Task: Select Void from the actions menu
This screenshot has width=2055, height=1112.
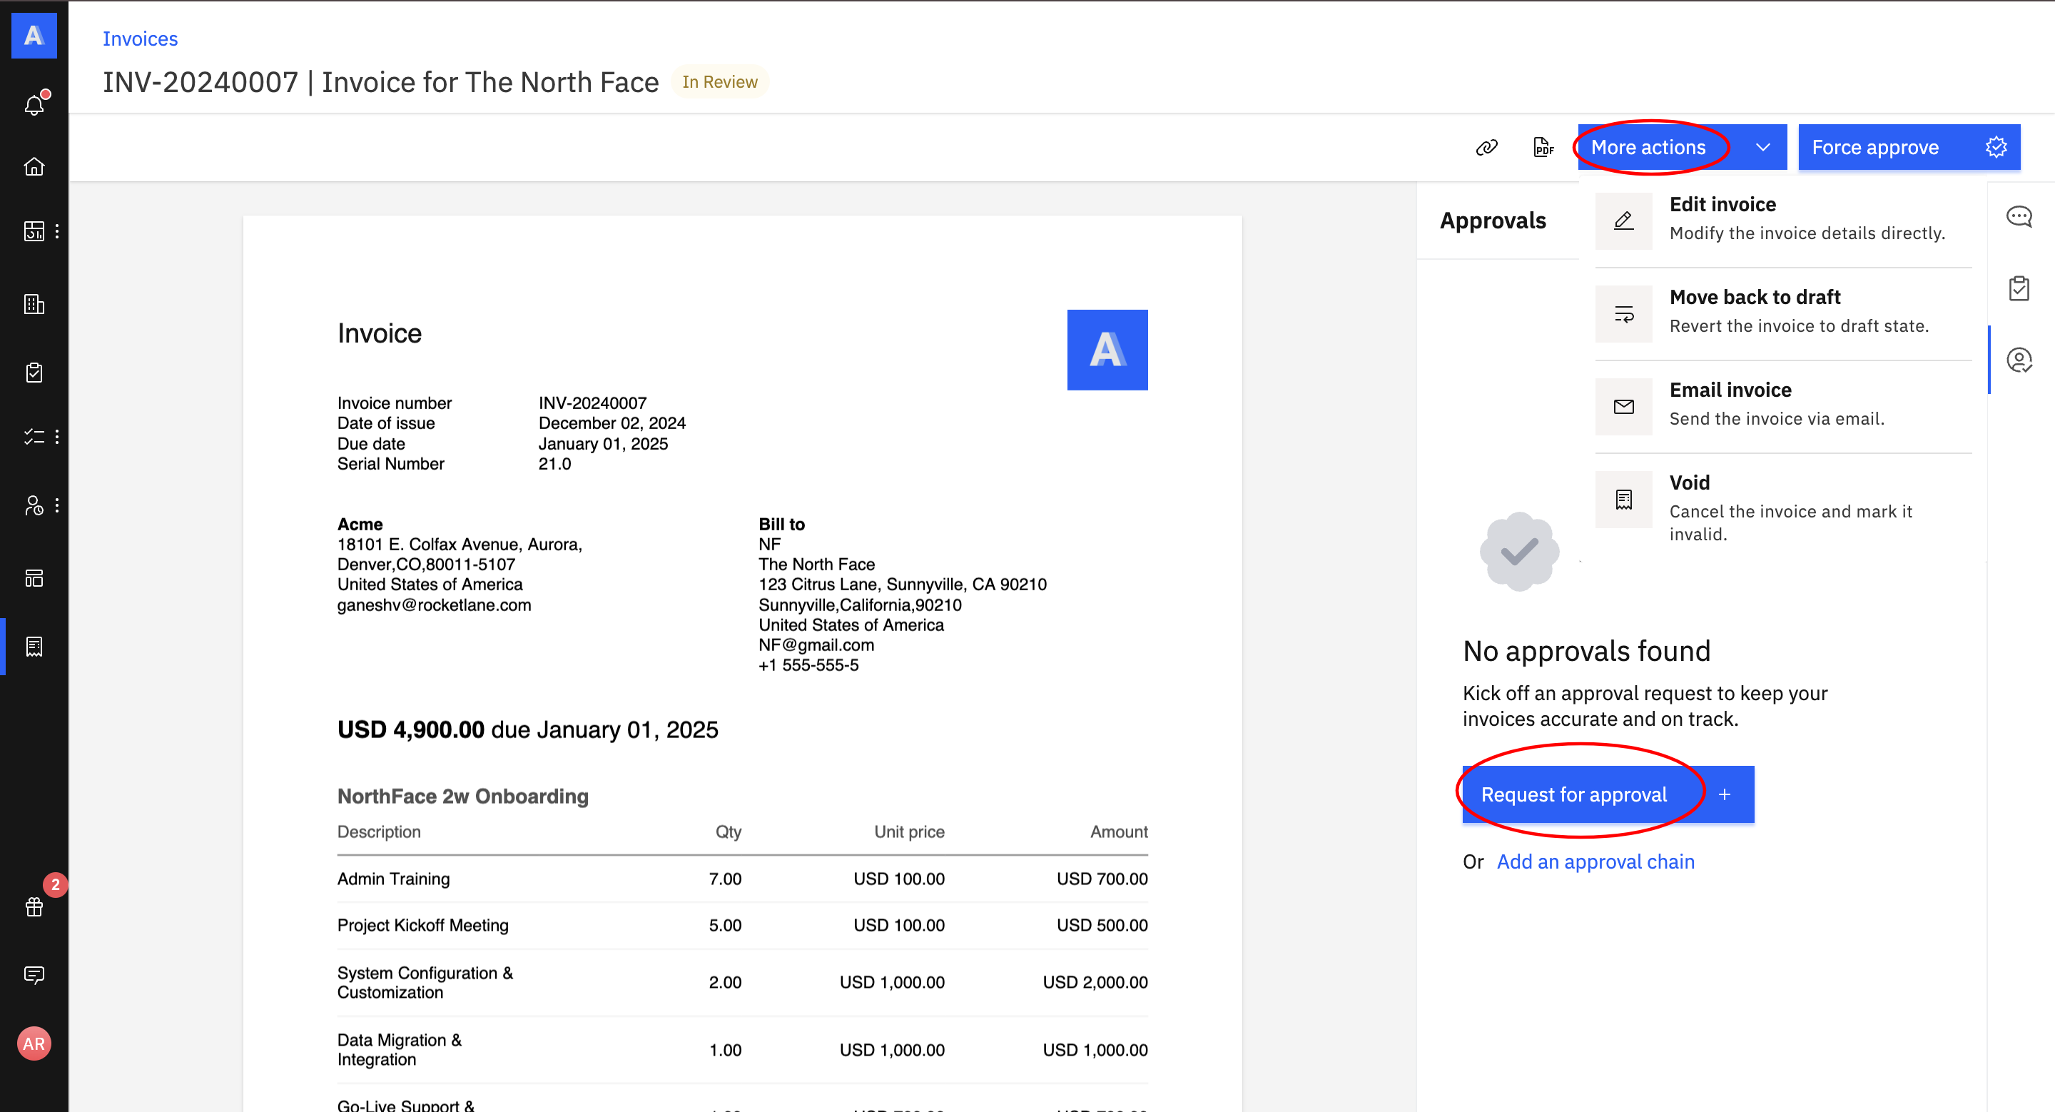Action: tap(1783, 507)
